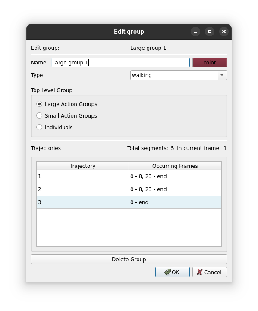Select the Small Action Groups radio button
The height and width of the screenshot is (311, 258).
pyautogui.click(x=67, y=115)
